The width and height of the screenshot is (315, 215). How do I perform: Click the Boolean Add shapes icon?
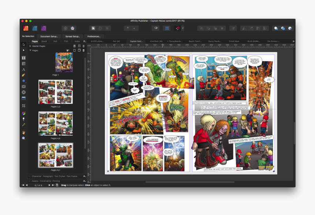click(276, 28)
